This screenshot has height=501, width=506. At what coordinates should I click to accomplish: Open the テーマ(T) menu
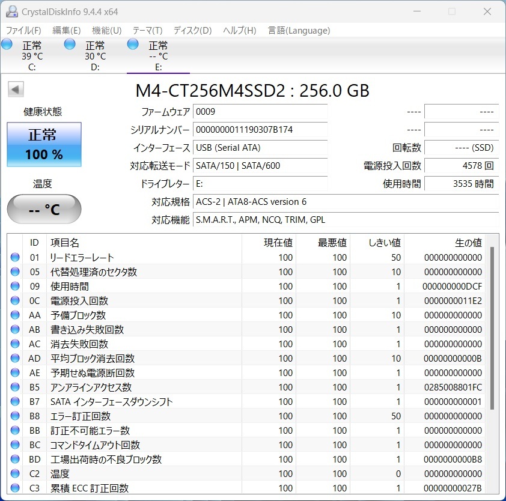tap(147, 30)
